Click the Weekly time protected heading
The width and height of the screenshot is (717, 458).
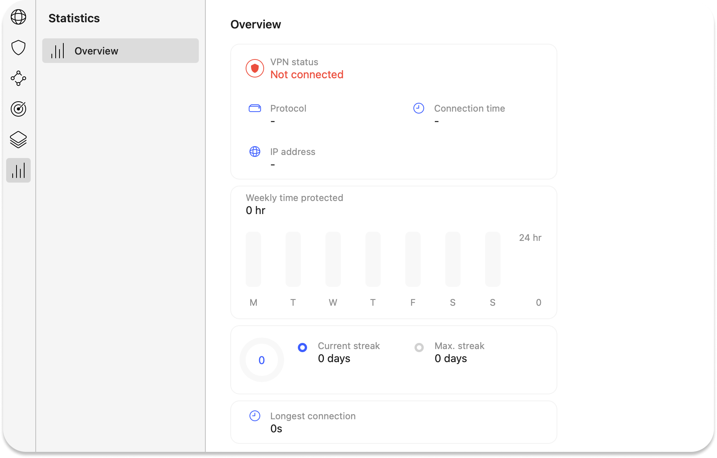pos(294,198)
